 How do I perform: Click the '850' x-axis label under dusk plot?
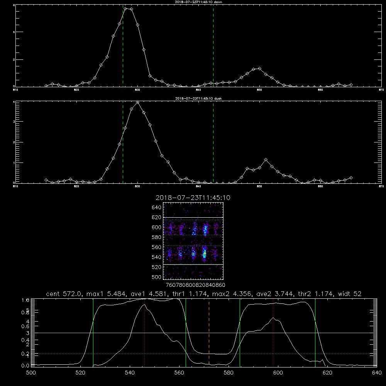coord(259,186)
